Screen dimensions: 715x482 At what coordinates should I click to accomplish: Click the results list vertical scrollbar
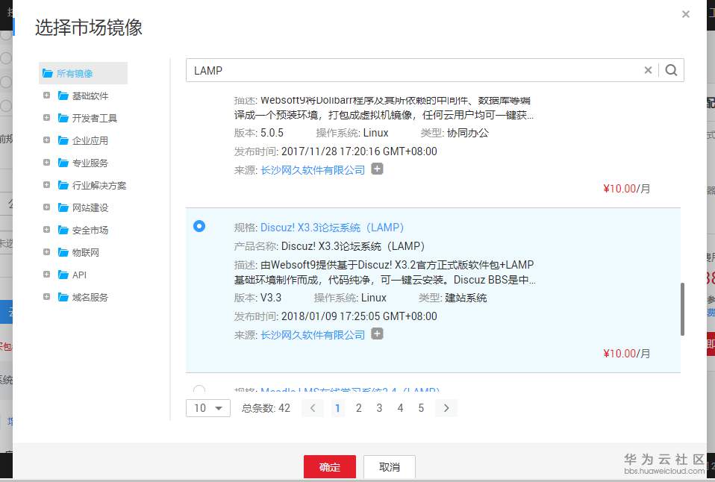(x=682, y=309)
